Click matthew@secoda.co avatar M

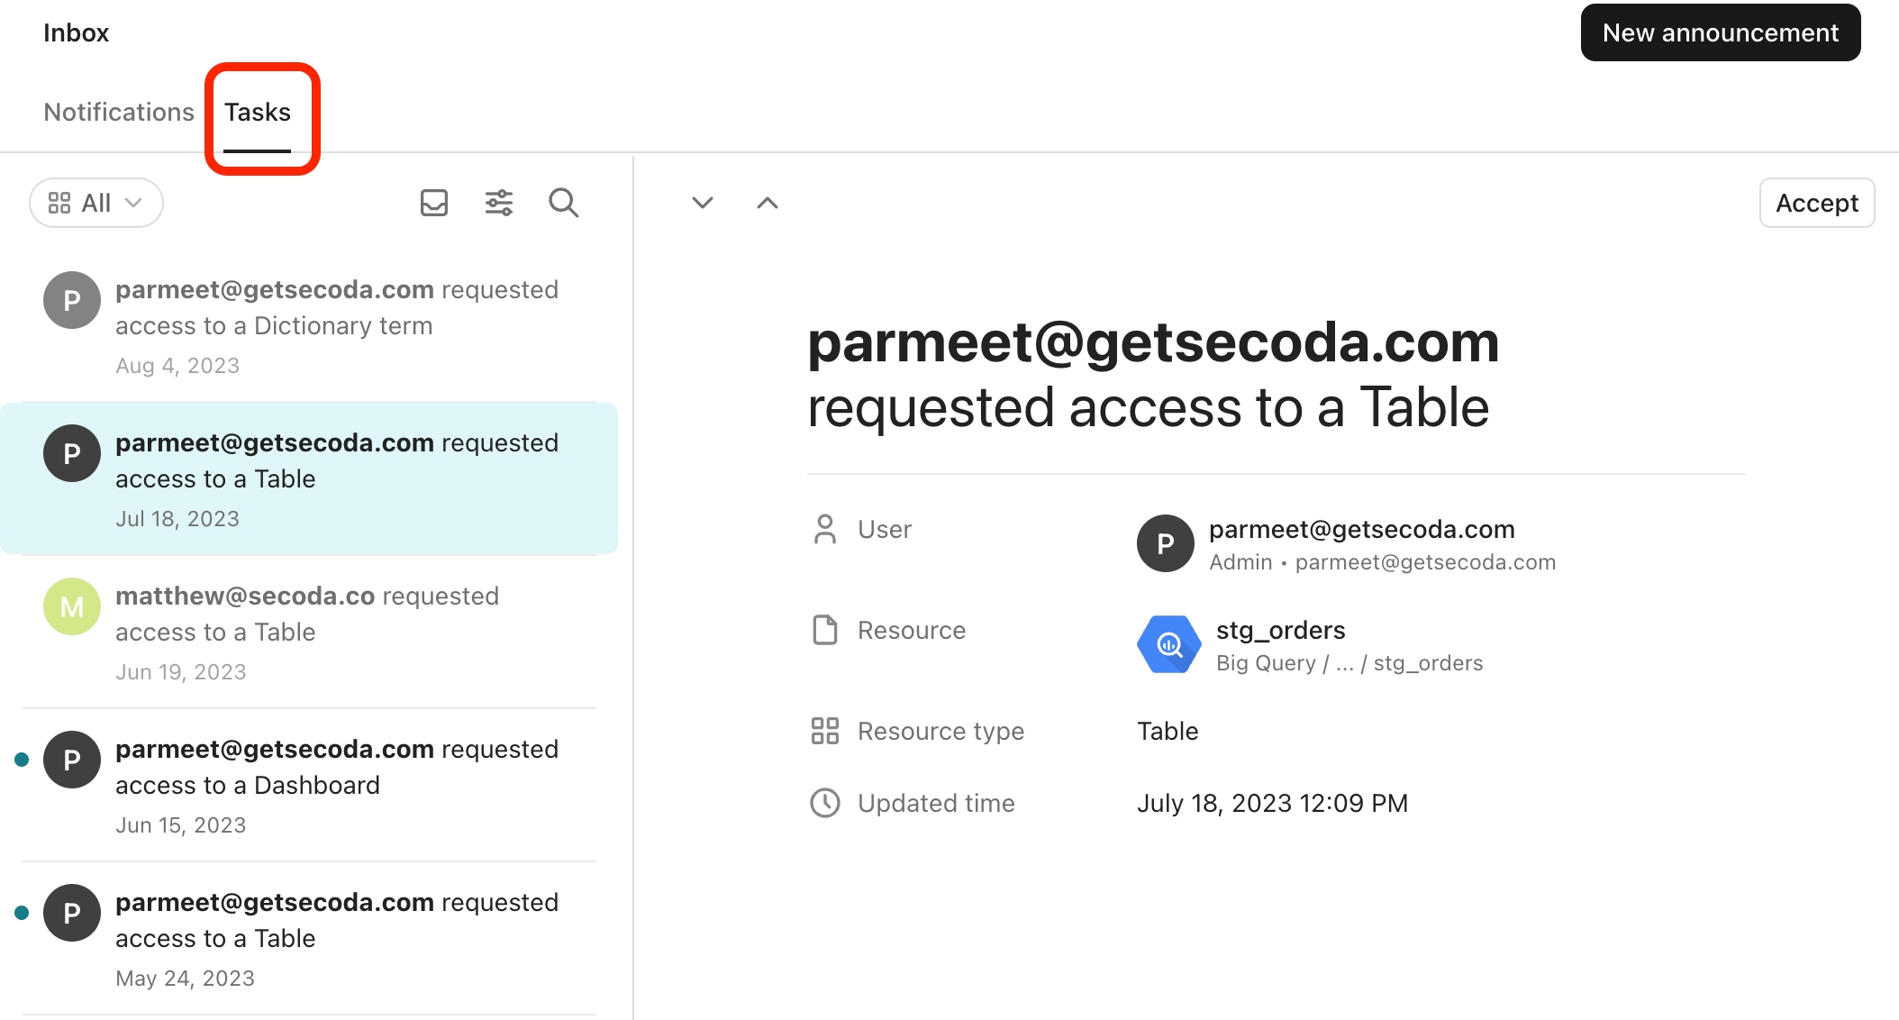click(72, 606)
